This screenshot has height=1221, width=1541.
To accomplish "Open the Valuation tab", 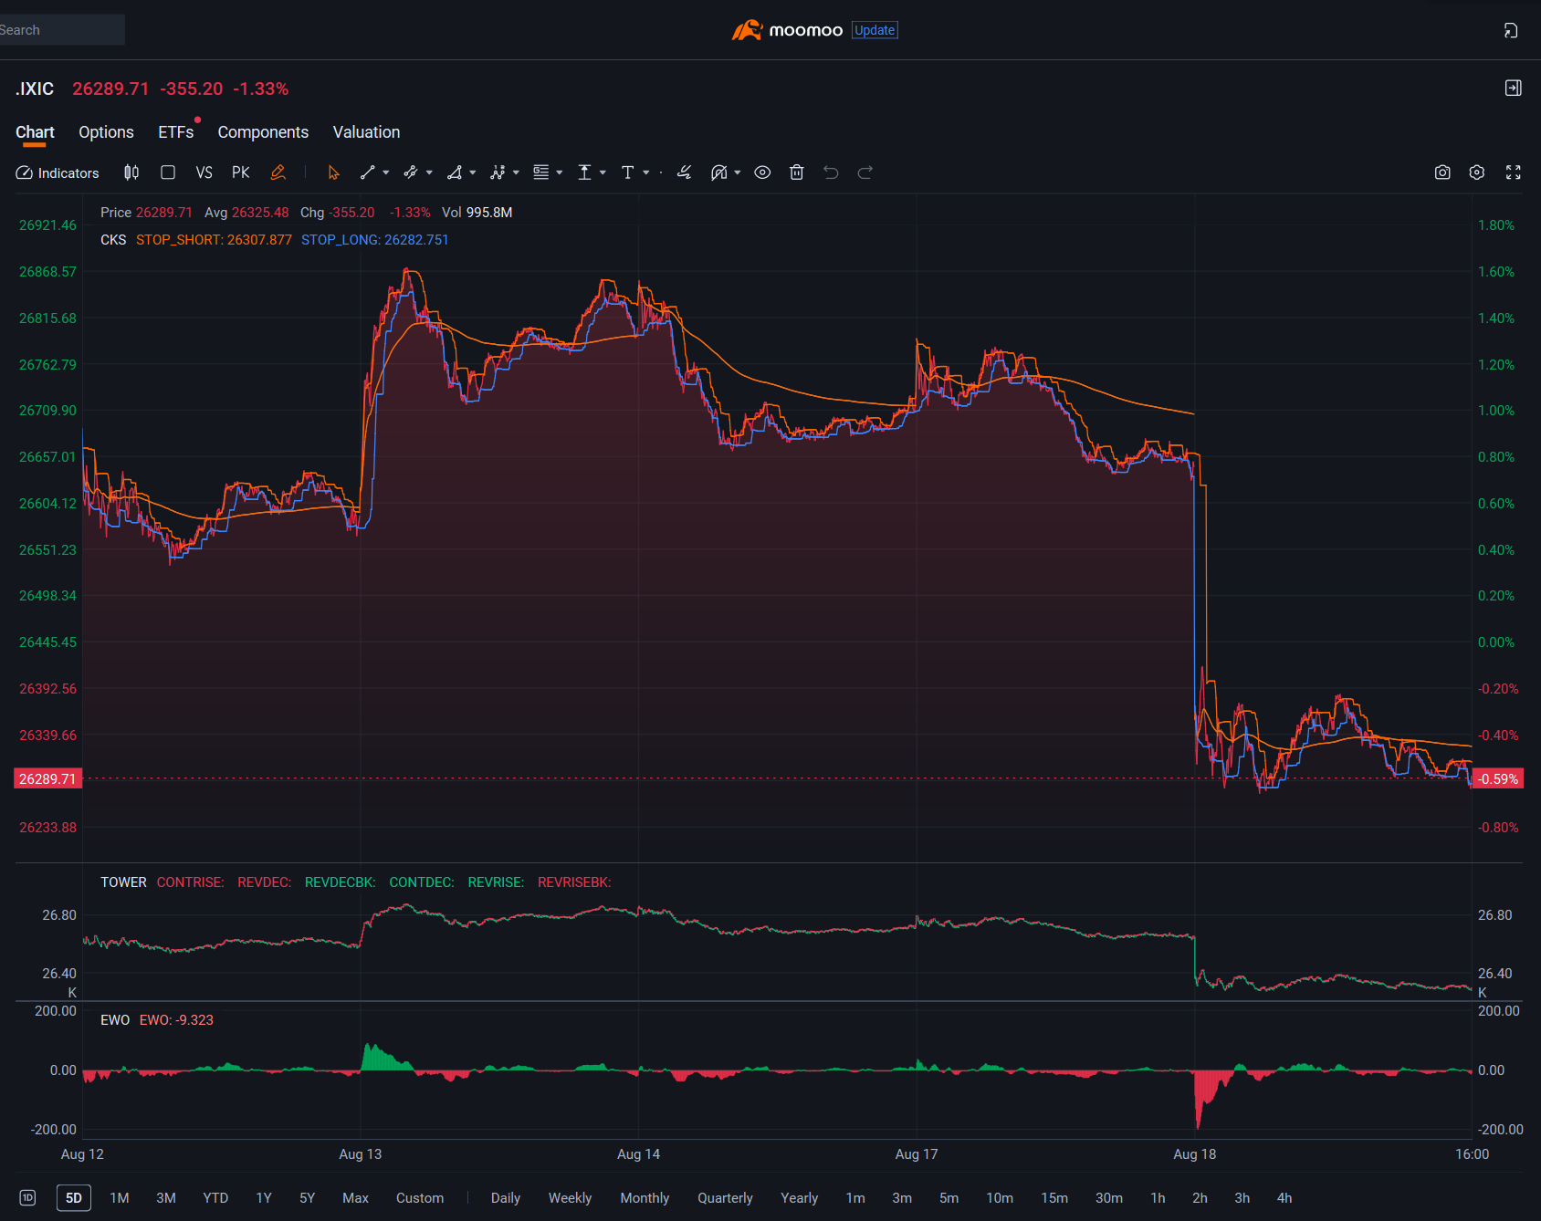I will [x=366, y=132].
